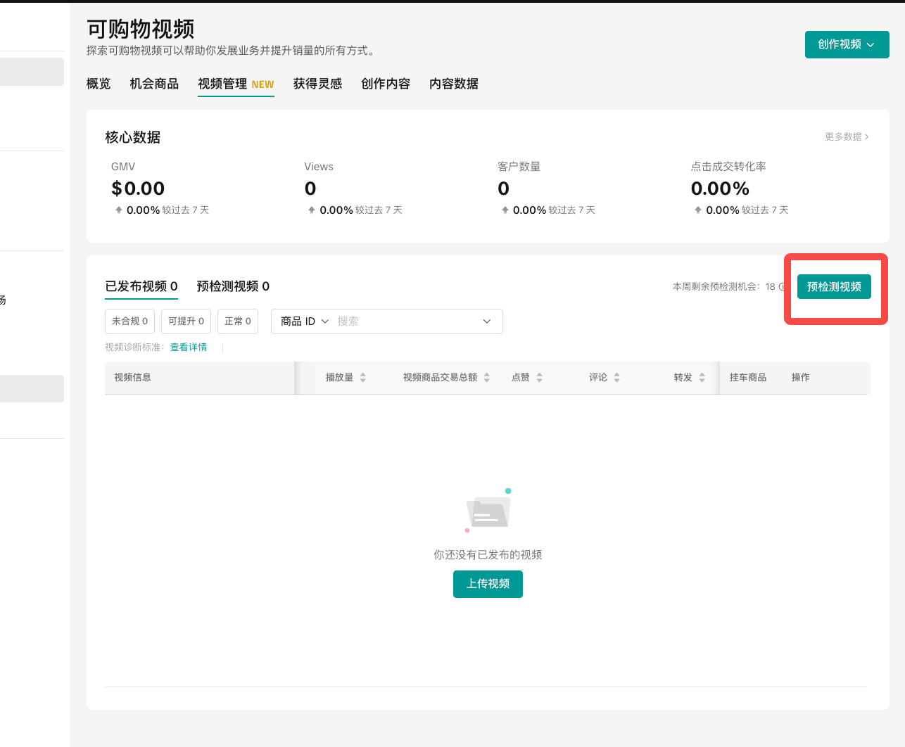Toggle the 正常 0 filter

coord(238,321)
